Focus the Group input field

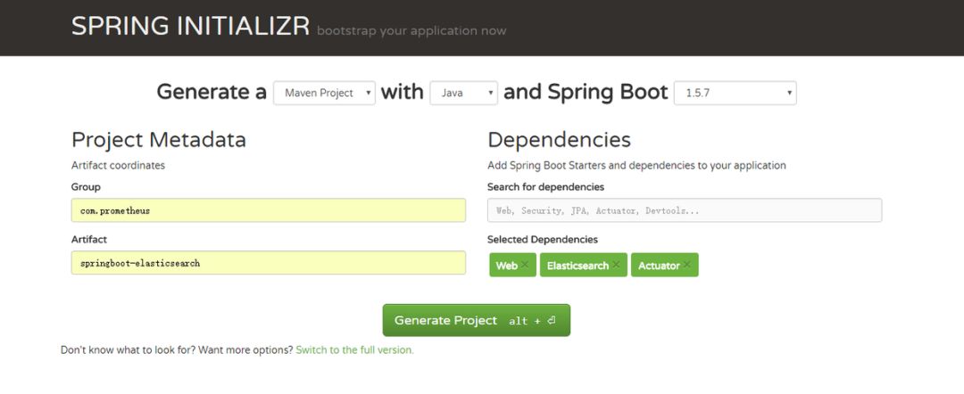coord(268,210)
